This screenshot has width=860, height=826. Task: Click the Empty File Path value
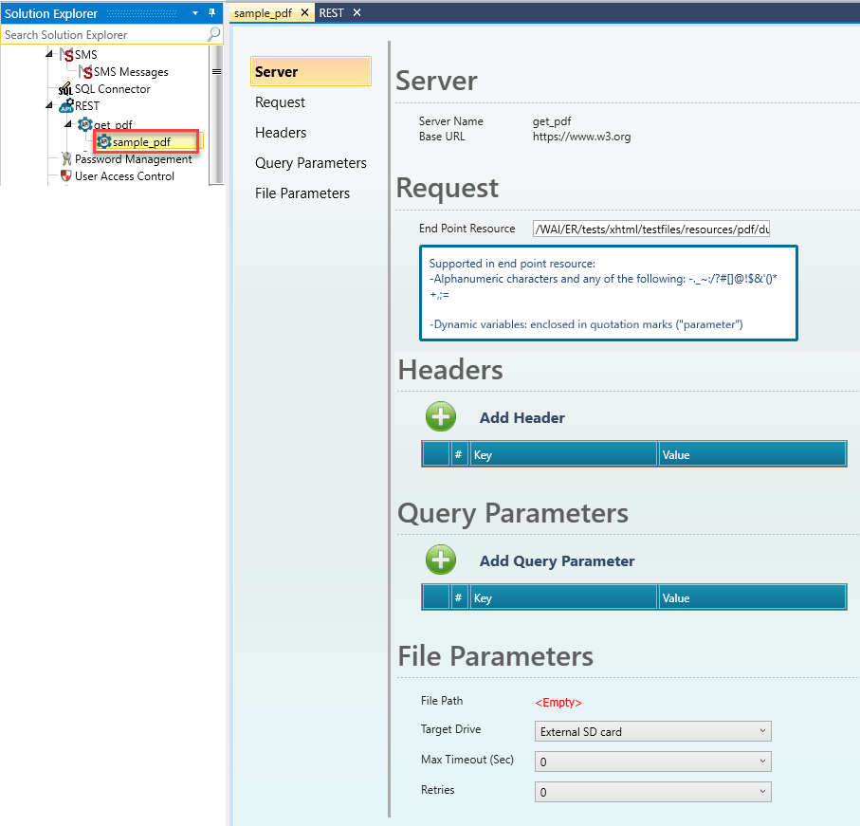[558, 703]
